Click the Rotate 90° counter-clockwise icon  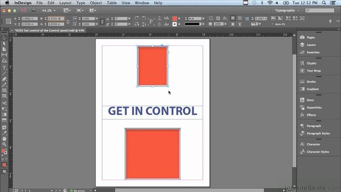pyautogui.click(x=144, y=18)
